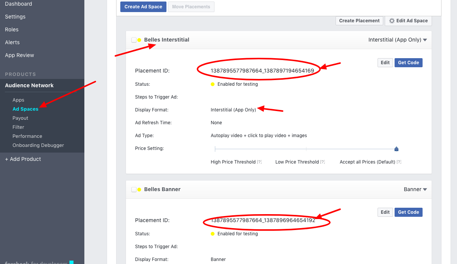Click 'Interstitial (App Only)' Display Format value
Image resolution: width=457 pixels, height=264 pixels.
233,110
